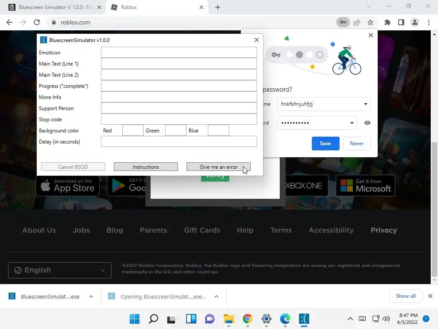Viewport: 438px width, 329px height.
Task: Open the Blog footer link
Action: (115, 230)
